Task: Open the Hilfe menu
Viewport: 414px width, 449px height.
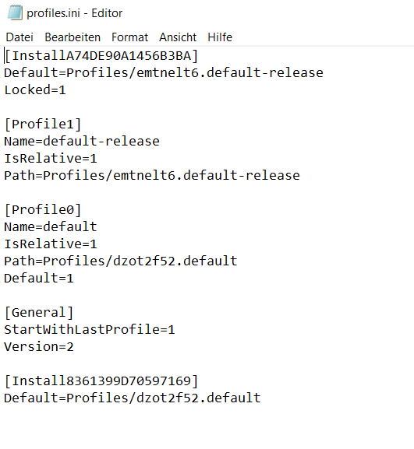Action: [220, 37]
